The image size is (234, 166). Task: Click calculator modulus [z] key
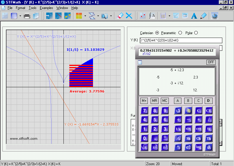(x=178, y=138)
